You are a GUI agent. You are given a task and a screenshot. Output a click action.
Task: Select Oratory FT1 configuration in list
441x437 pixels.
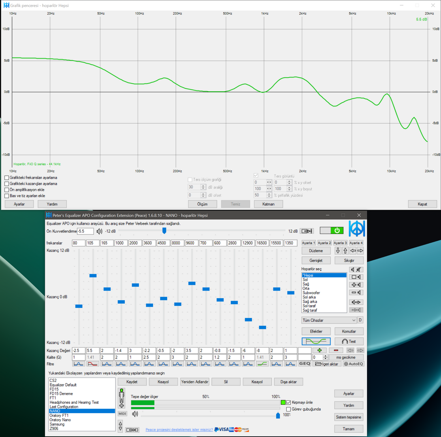click(x=59, y=416)
